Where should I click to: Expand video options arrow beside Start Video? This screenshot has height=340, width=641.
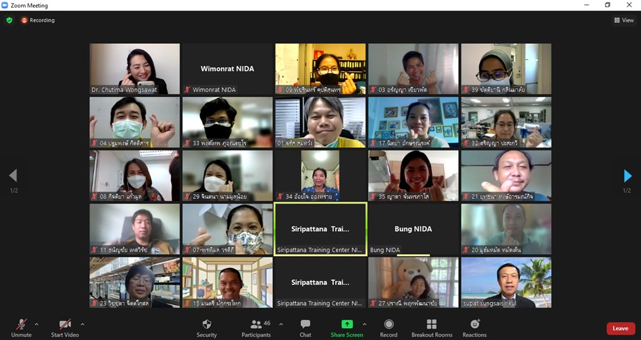click(82, 324)
